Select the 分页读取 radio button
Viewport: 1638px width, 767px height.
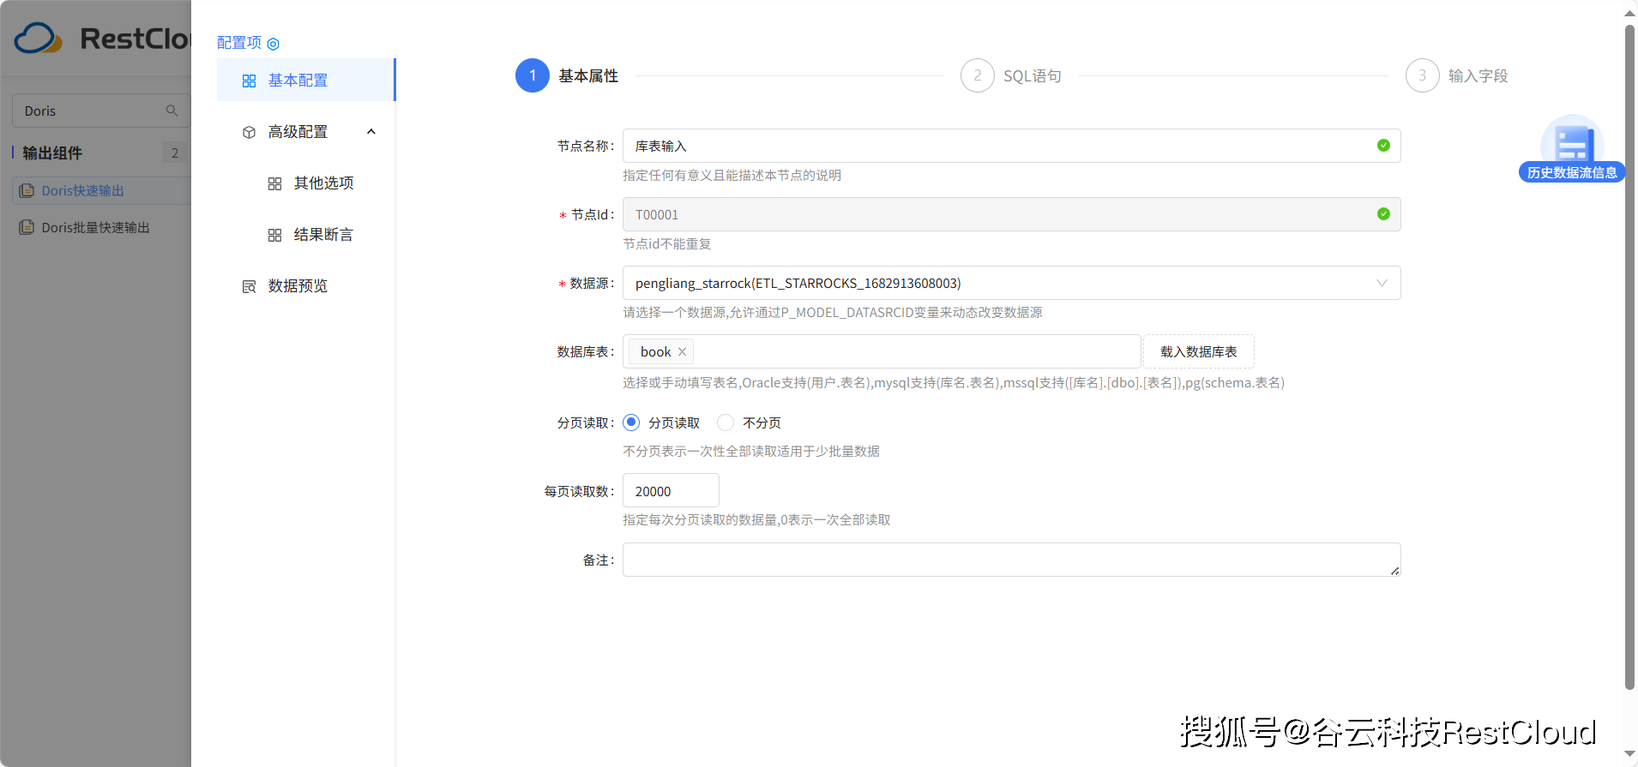(x=631, y=422)
